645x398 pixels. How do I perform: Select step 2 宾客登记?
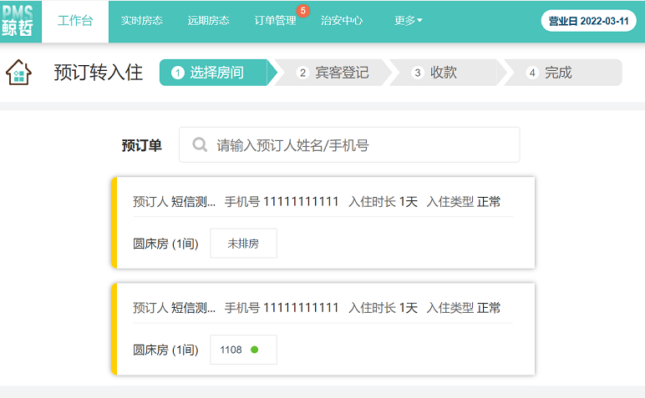[x=333, y=73]
